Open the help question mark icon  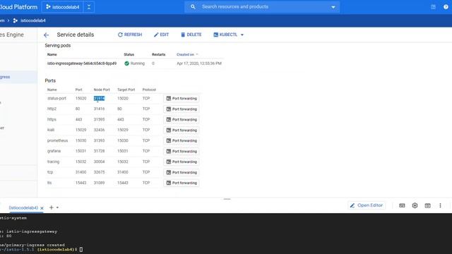(446, 7)
